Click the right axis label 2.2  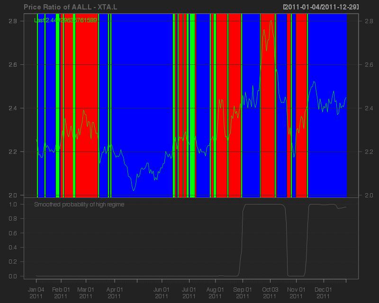(x=369, y=151)
